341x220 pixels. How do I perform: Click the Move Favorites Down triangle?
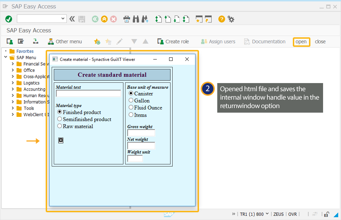coord(134,42)
